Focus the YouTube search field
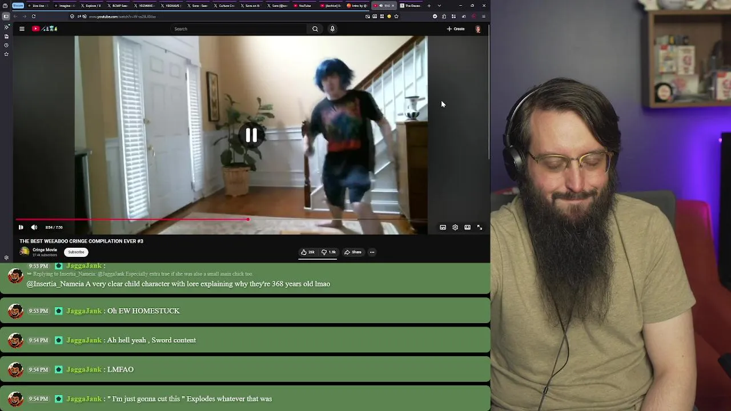 pyautogui.click(x=240, y=29)
